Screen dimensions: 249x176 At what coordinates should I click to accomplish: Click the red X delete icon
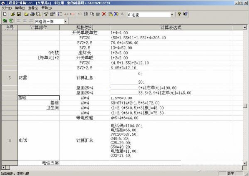coord(104,14)
